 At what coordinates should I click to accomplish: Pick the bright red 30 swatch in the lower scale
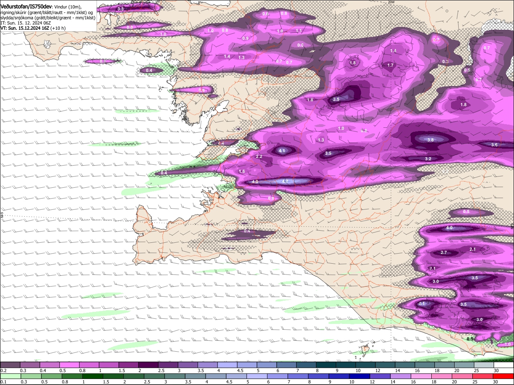pos(504,376)
